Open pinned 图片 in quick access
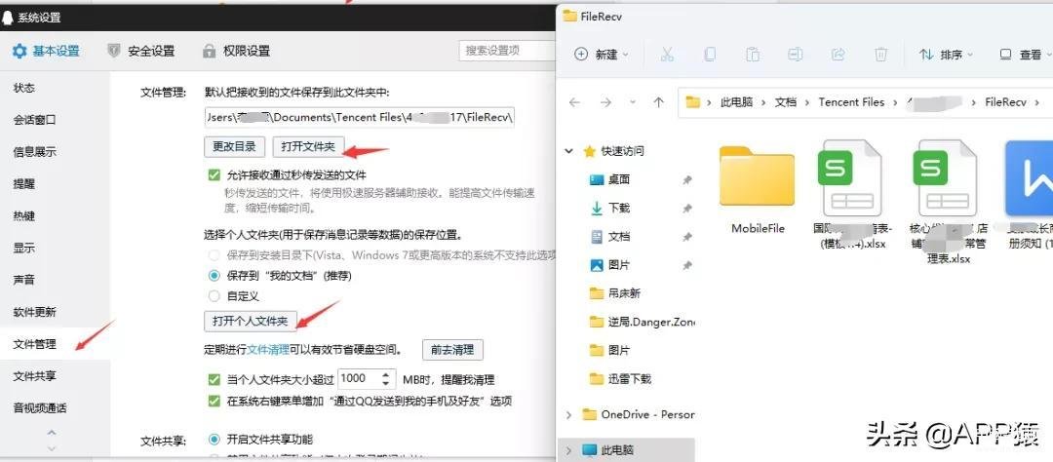Viewport: 1053px width, 462px height. tap(609, 265)
